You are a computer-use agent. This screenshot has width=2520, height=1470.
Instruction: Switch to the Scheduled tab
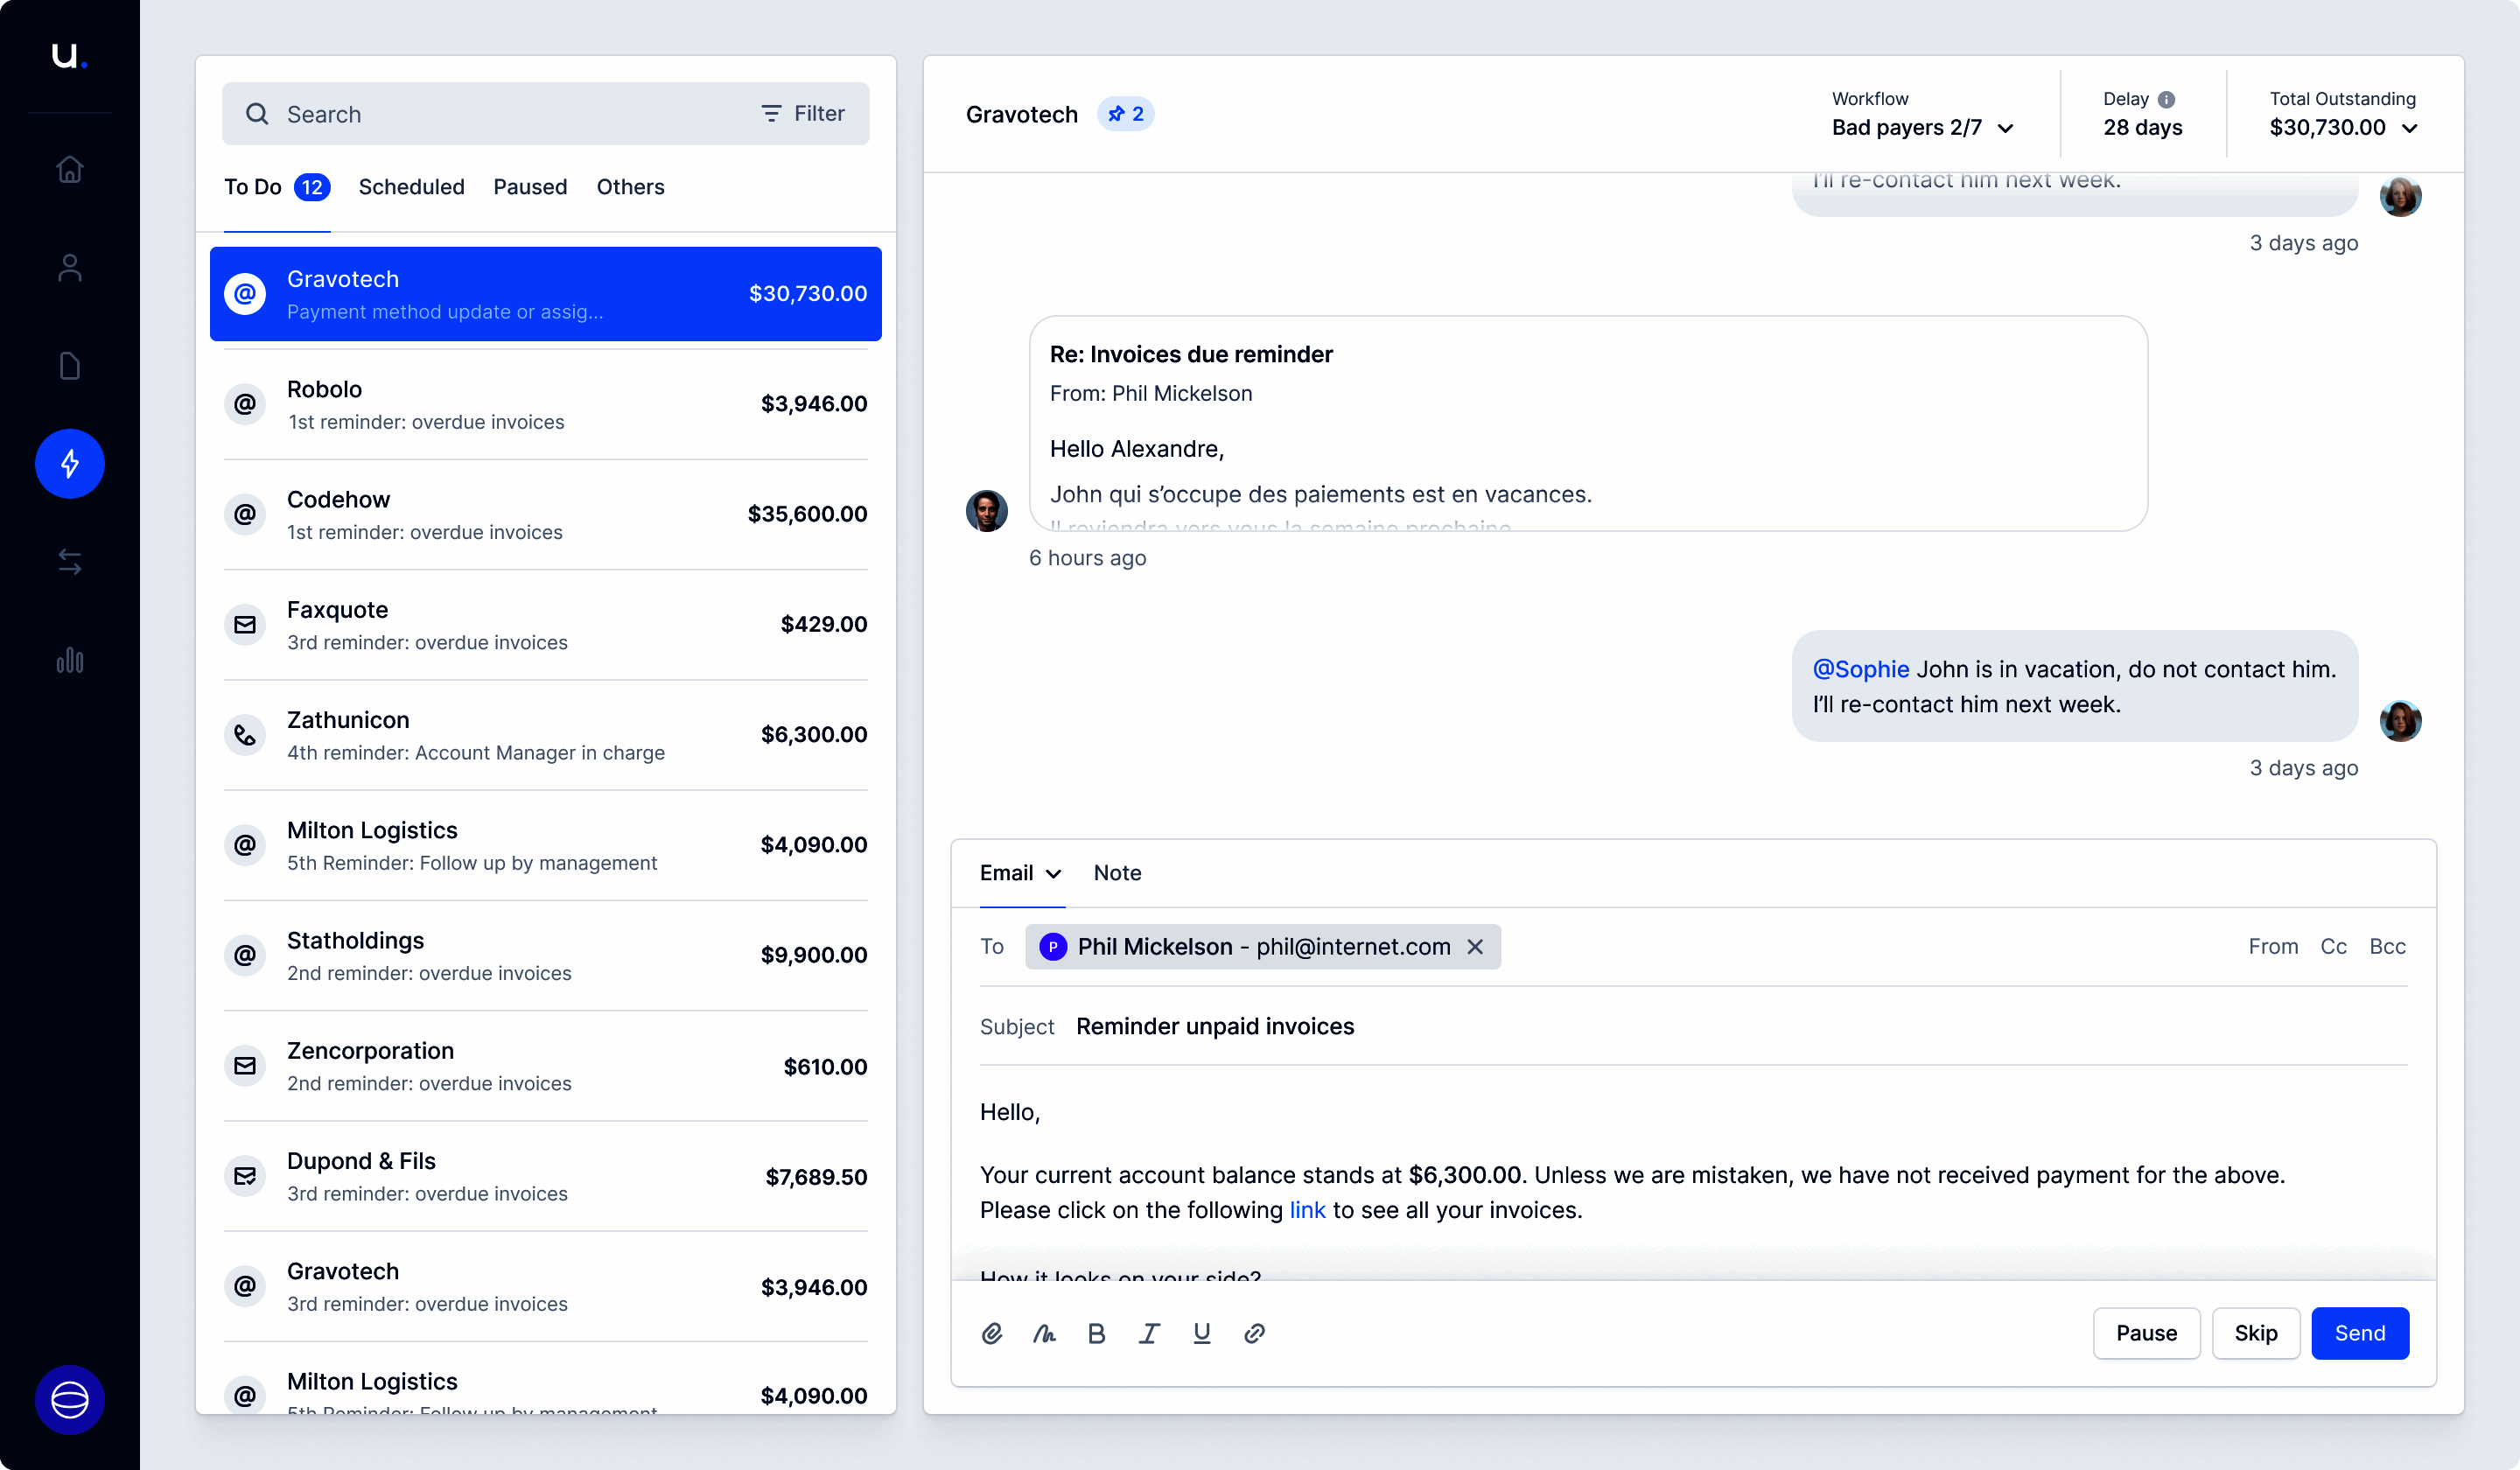(x=411, y=187)
